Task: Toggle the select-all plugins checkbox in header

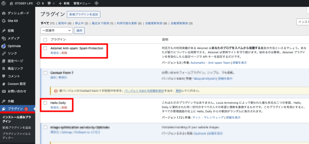Action: [45, 40]
